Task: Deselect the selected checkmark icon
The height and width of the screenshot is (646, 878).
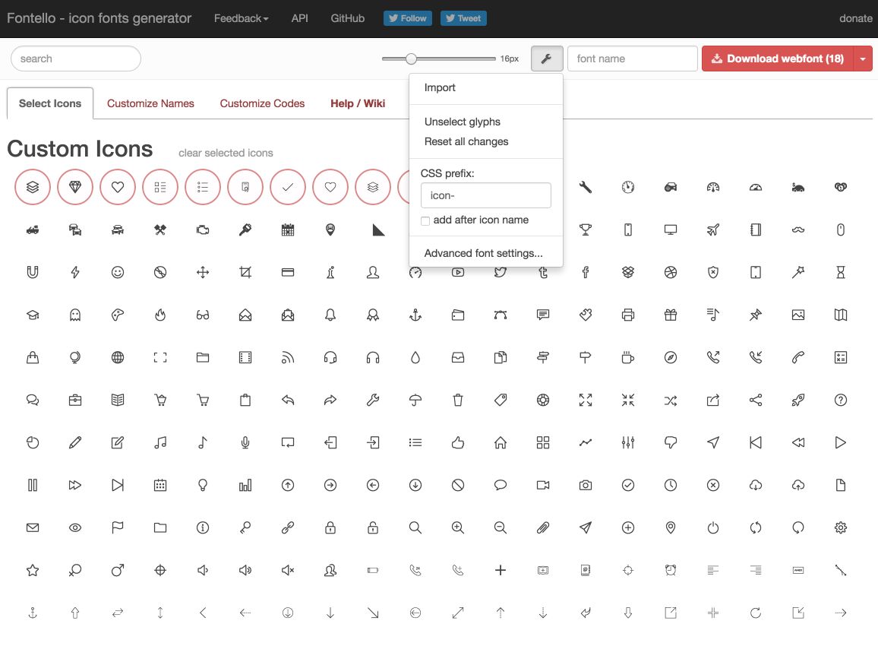Action: 288,187
